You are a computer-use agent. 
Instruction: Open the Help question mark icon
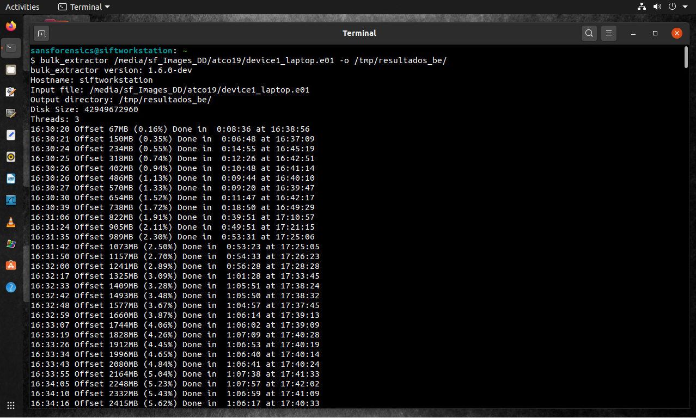click(11, 287)
